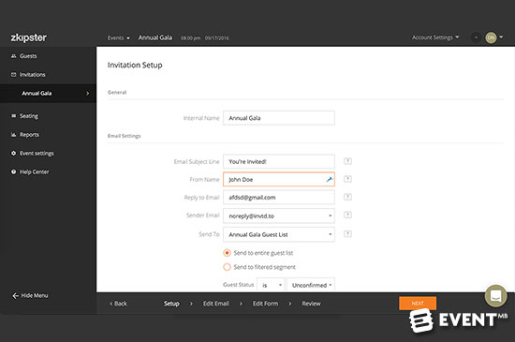
Task: Open Guests in the sidebar
Action: point(28,56)
